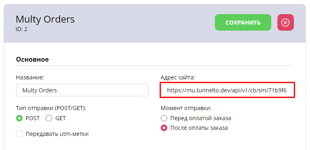310x150 pixels.
Task: Select the GET radio button
Action: pyautogui.click(x=49, y=118)
